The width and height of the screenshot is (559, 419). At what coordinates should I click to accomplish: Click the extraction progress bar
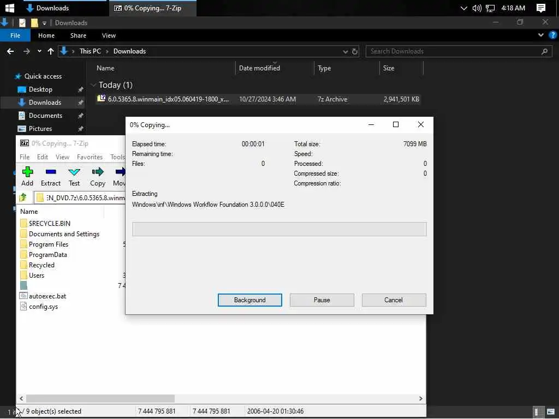click(279, 229)
